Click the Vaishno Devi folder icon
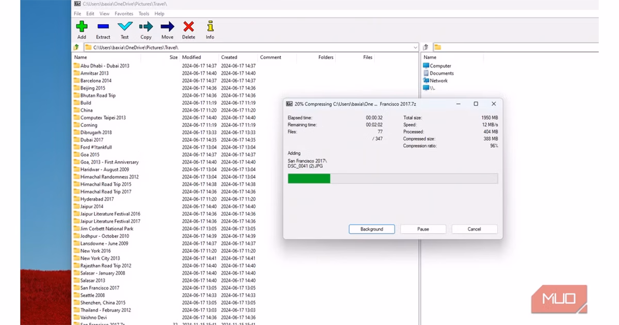The height and width of the screenshot is (325, 619). [76, 317]
